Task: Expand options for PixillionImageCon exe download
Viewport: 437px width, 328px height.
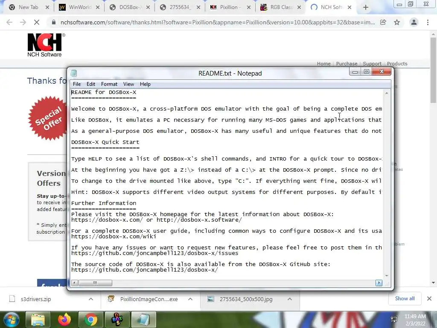Action: tap(190, 299)
